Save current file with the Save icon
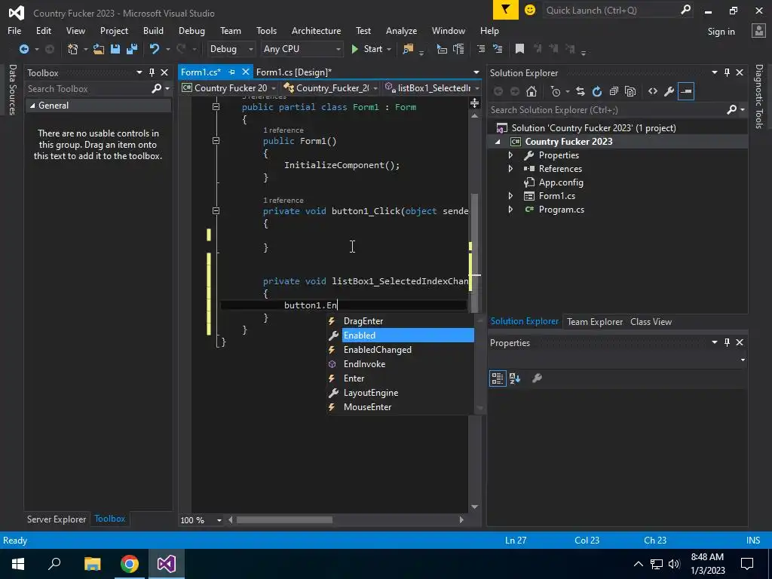 tap(115, 49)
